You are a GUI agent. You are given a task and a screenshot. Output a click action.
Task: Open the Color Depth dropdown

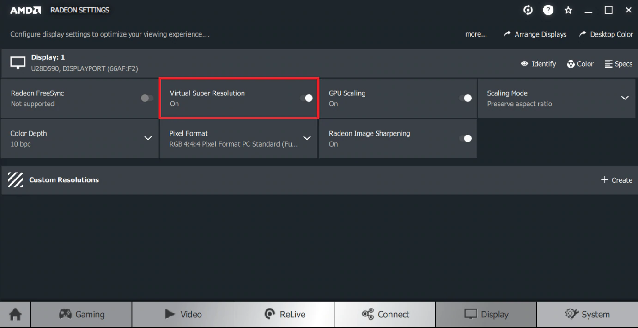point(148,138)
